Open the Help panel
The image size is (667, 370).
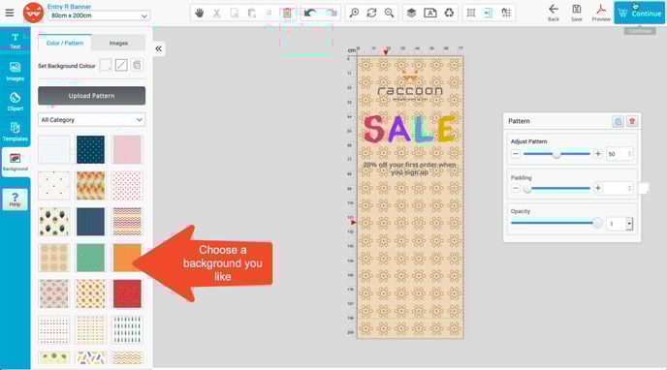pos(15,200)
